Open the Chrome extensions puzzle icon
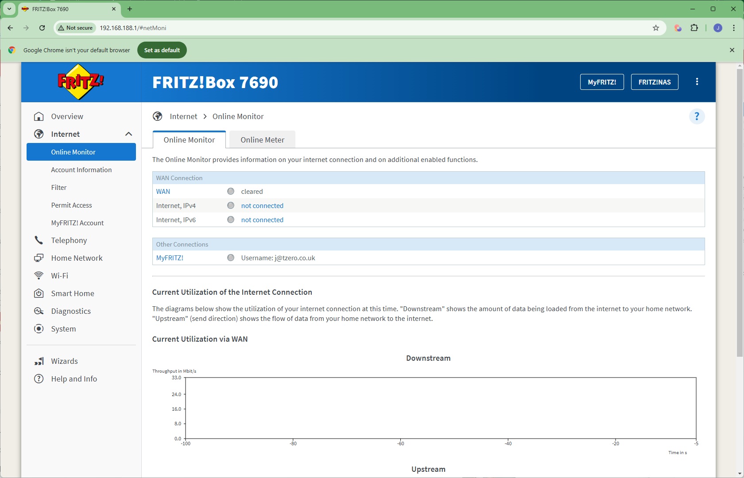 pyautogui.click(x=694, y=28)
